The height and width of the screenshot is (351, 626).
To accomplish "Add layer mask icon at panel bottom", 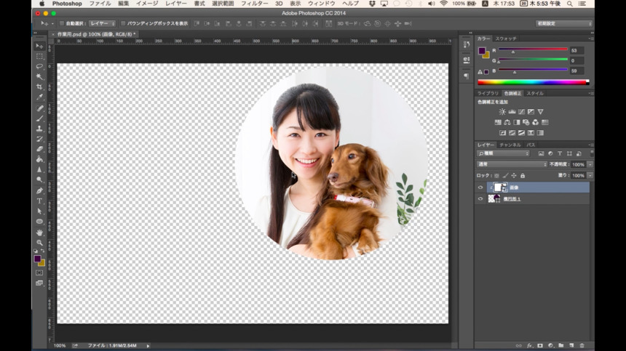I will click(540, 345).
